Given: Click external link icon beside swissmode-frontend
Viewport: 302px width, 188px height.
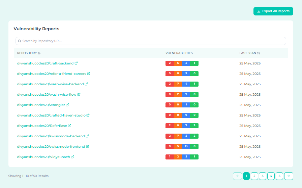Looking at the screenshot, I should click(x=87, y=146).
